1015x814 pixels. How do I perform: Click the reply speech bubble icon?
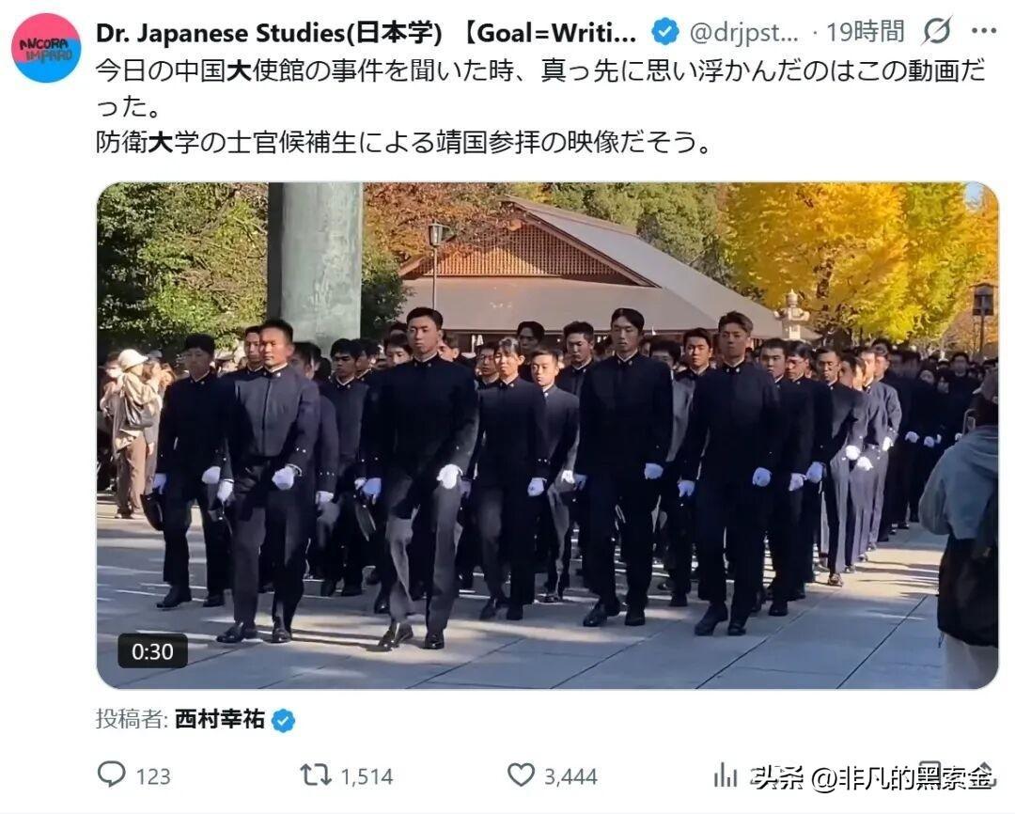pyautogui.click(x=111, y=775)
